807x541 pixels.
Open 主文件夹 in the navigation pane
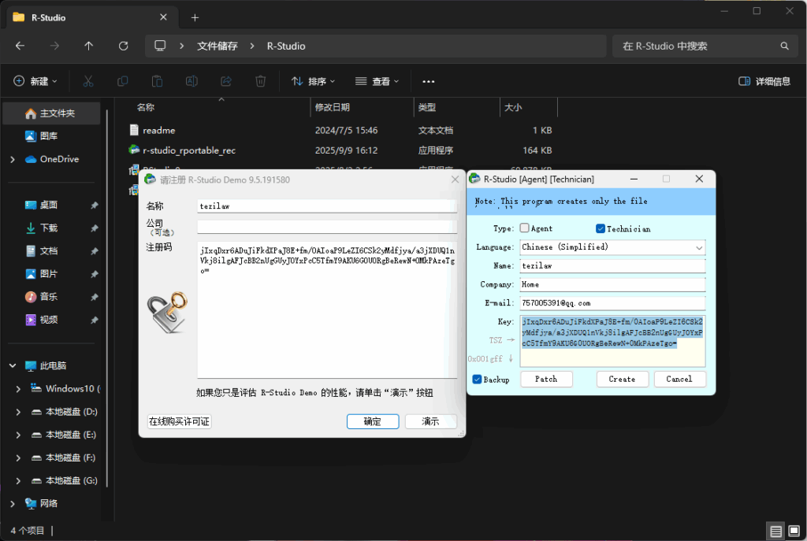click(x=51, y=113)
